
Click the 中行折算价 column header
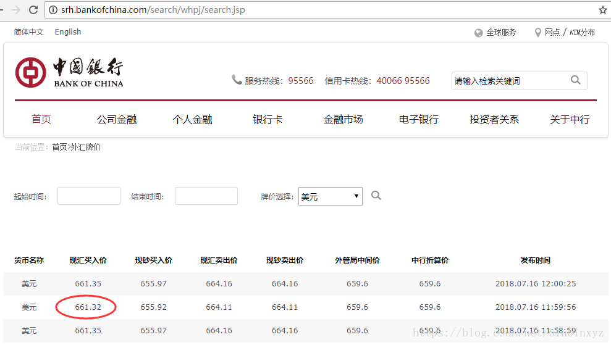pos(430,260)
